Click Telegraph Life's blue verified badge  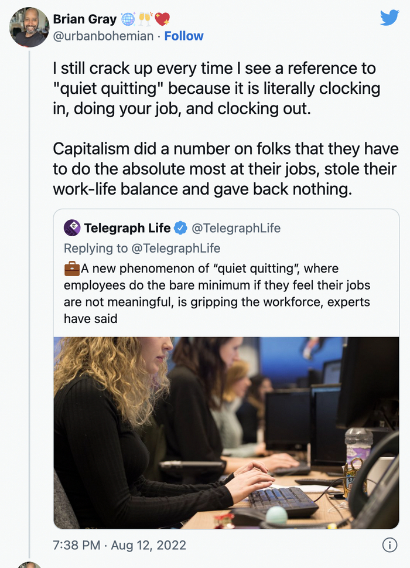tap(182, 227)
